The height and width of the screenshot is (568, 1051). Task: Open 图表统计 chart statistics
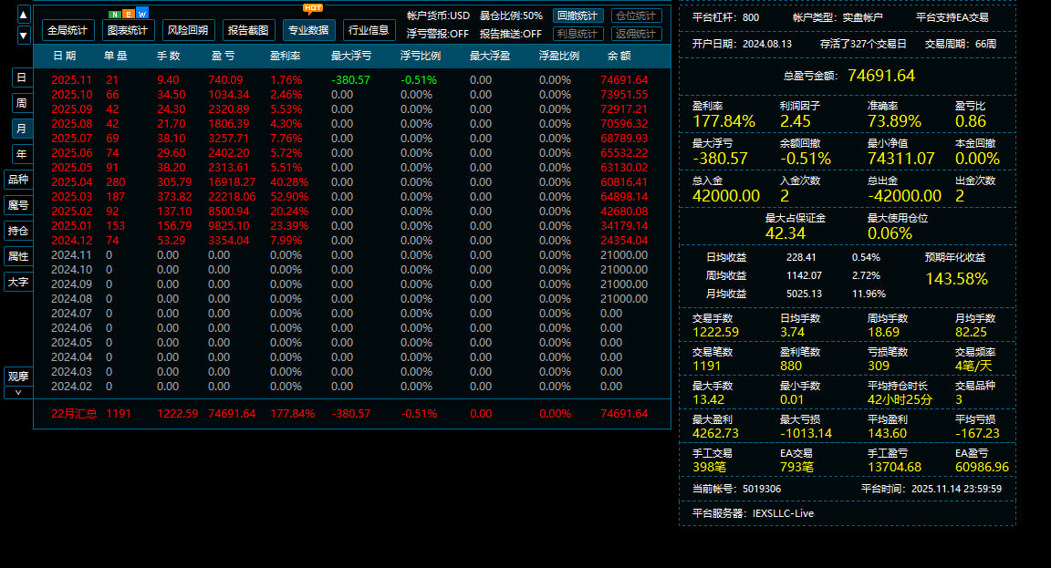(128, 30)
